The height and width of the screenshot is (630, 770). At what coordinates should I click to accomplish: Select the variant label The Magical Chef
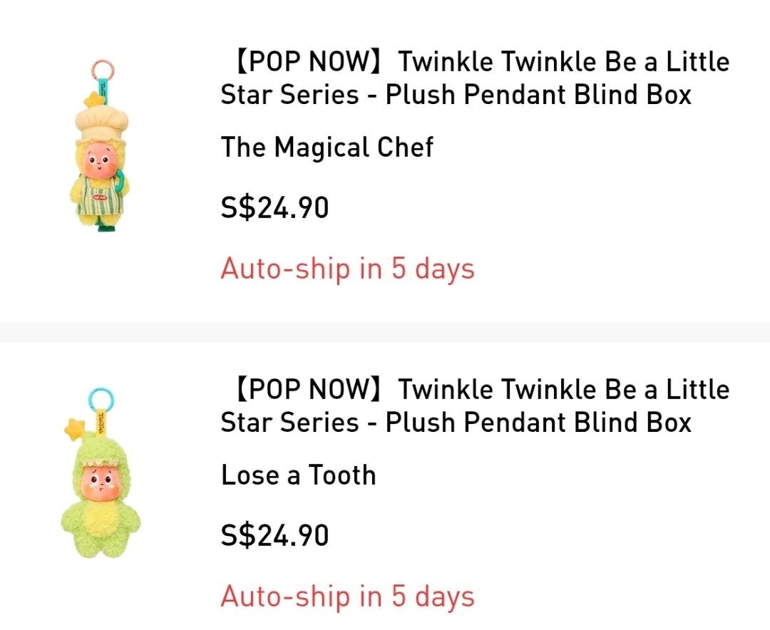[x=328, y=148]
